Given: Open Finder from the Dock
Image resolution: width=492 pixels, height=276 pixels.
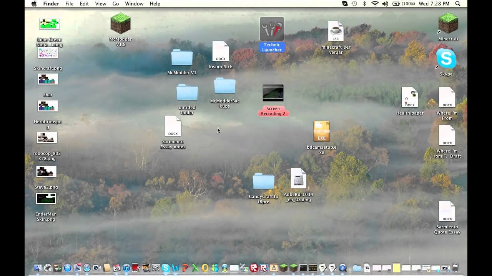Looking at the screenshot, I should pyautogui.click(x=38, y=268).
